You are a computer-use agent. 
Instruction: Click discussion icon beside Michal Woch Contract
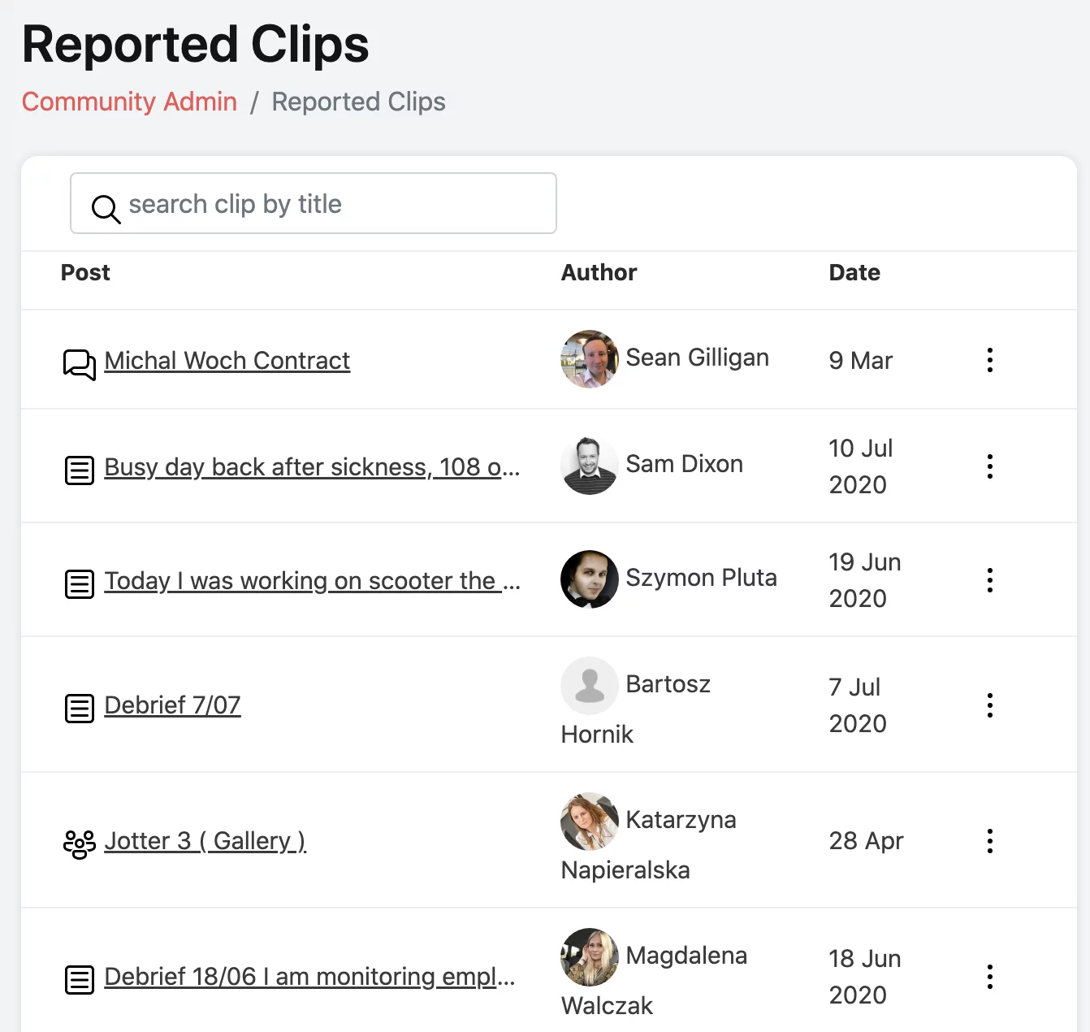pyautogui.click(x=80, y=364)
